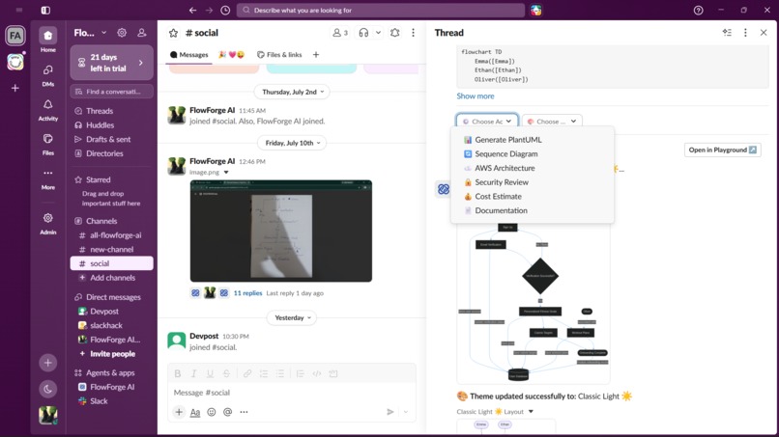
Task: Open the help question mark icon
Action: [x=698, y=10]
